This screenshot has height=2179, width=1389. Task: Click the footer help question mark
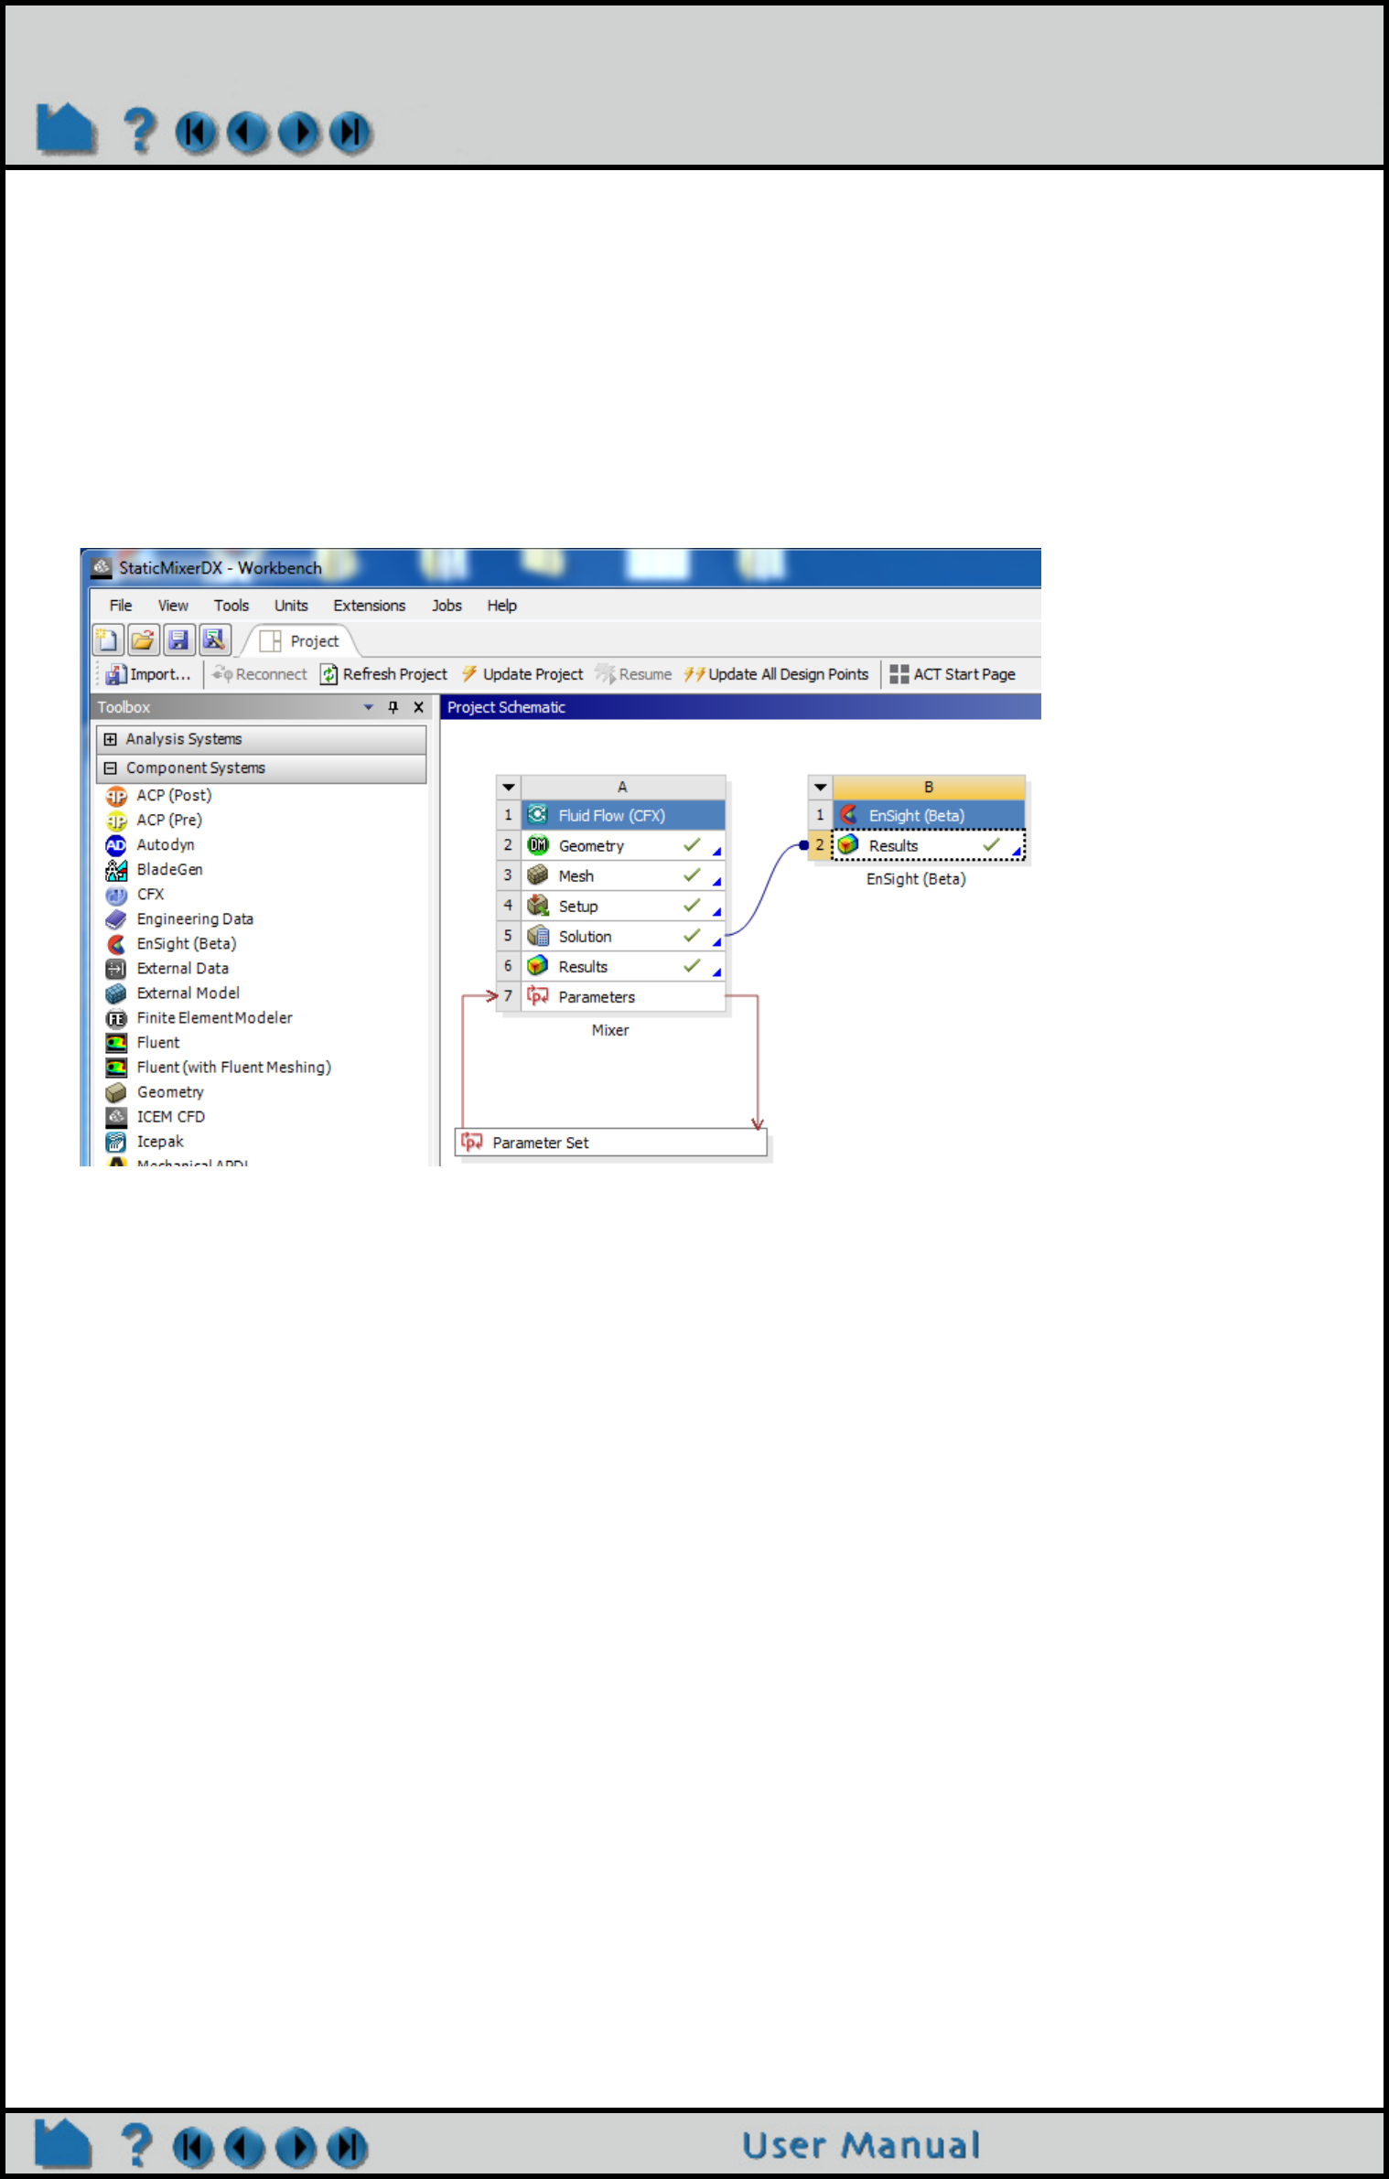(x=137, y=2145)
